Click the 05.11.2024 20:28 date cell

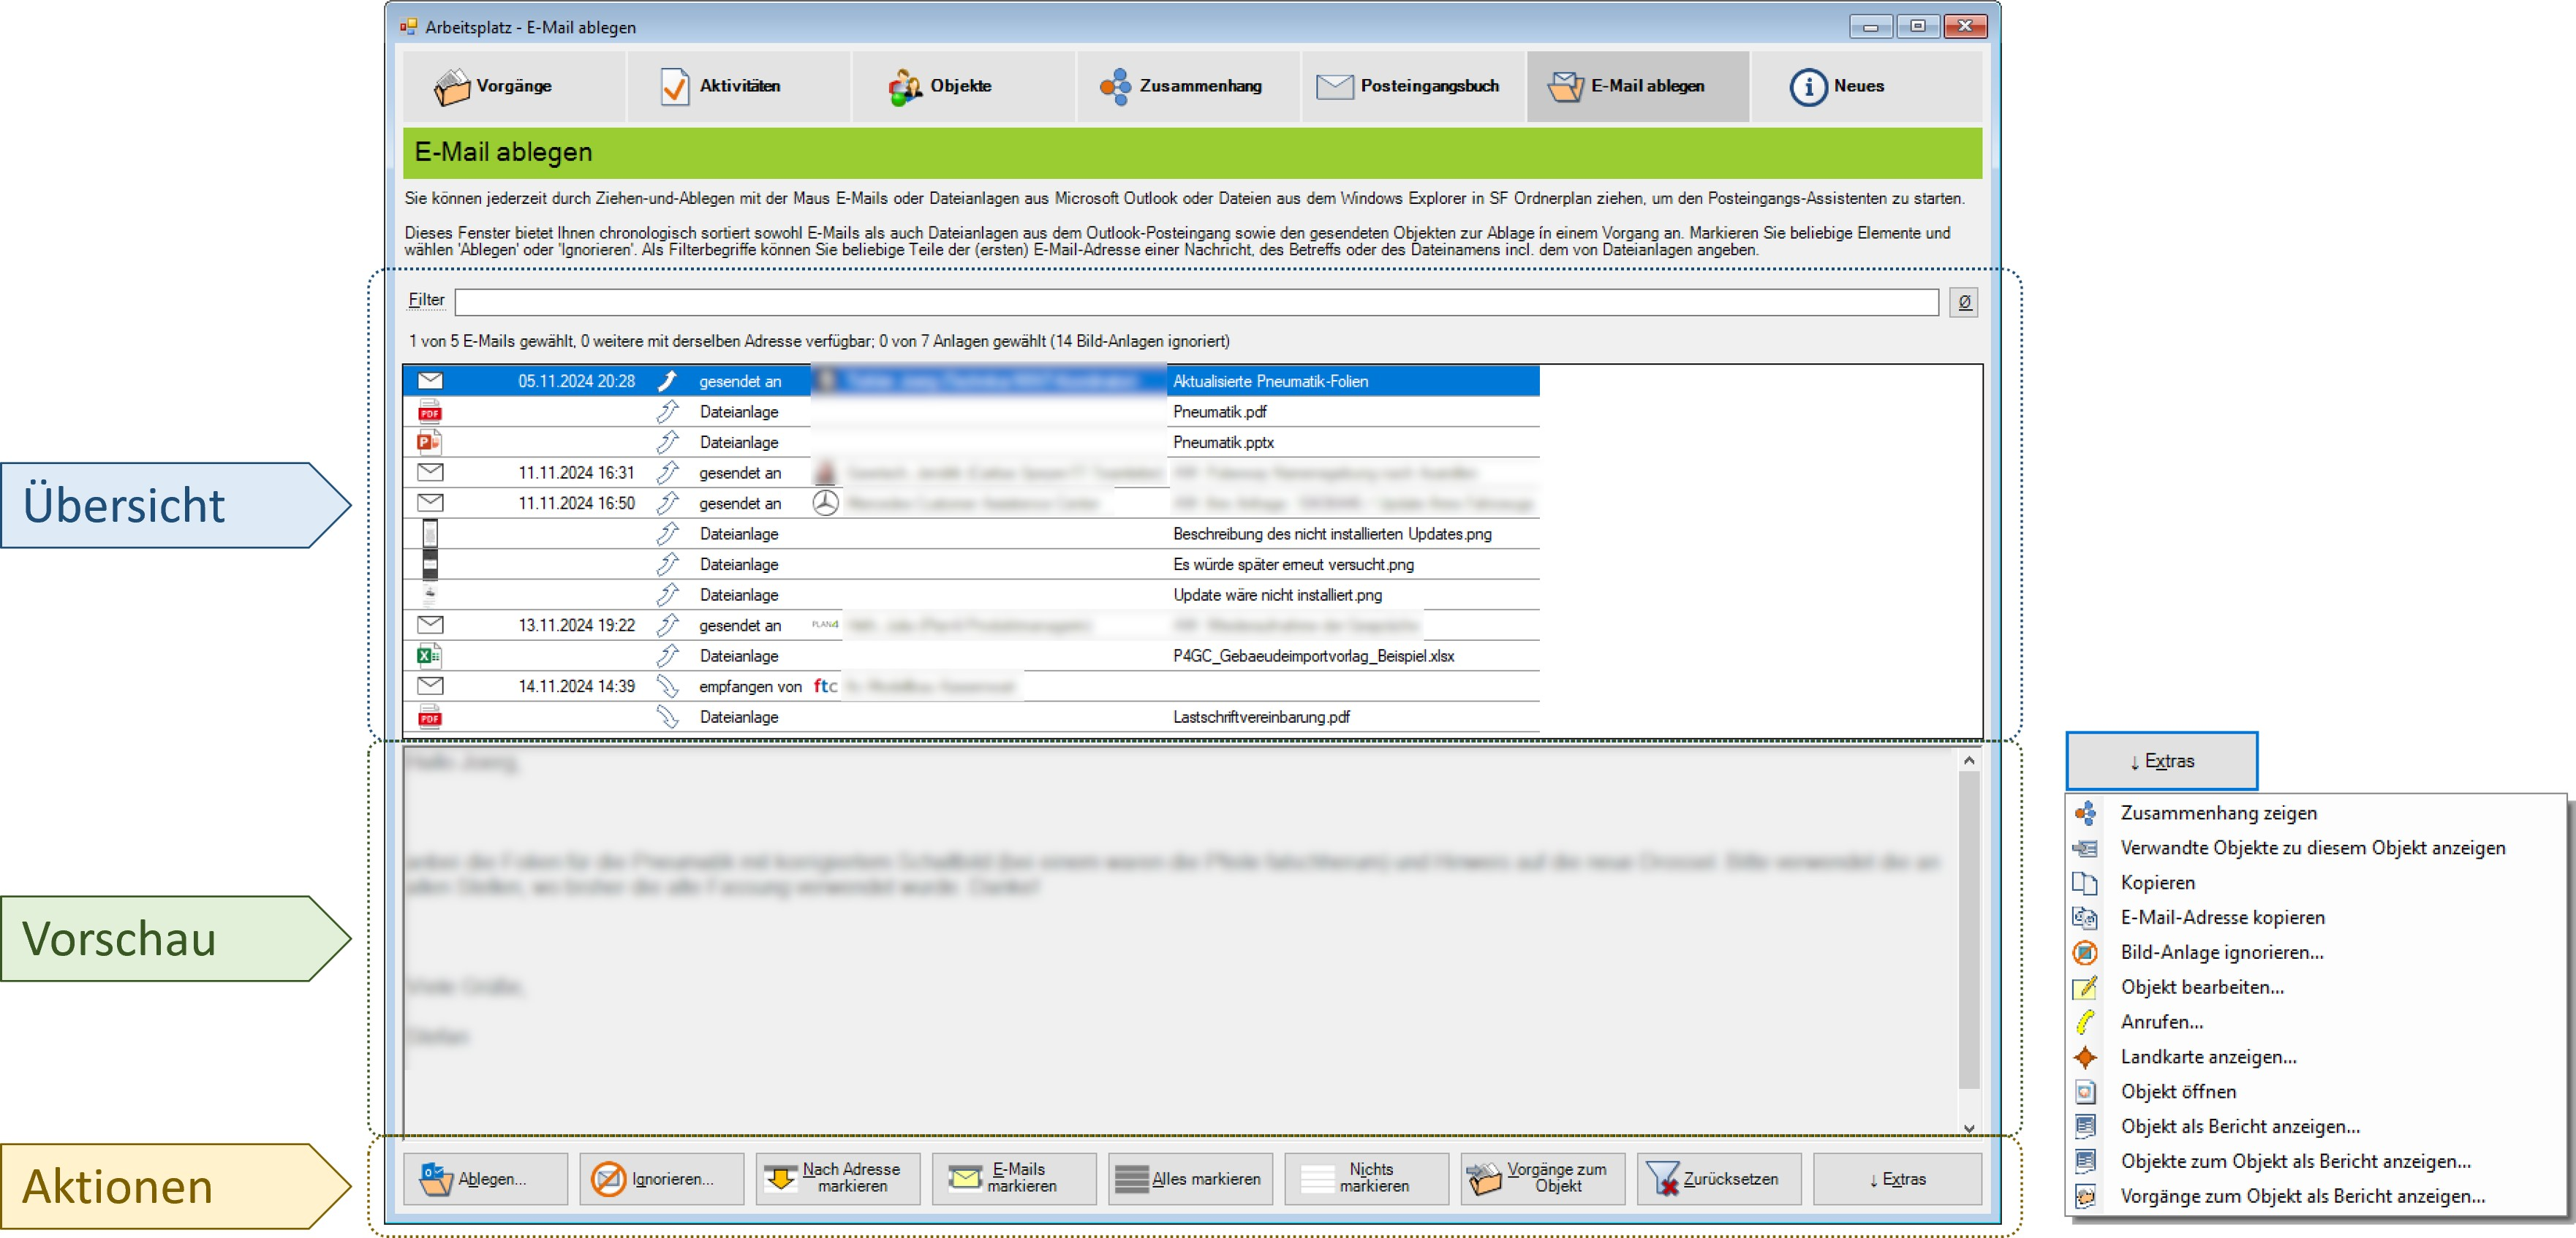pyautogui.click(x=576, y=381)
